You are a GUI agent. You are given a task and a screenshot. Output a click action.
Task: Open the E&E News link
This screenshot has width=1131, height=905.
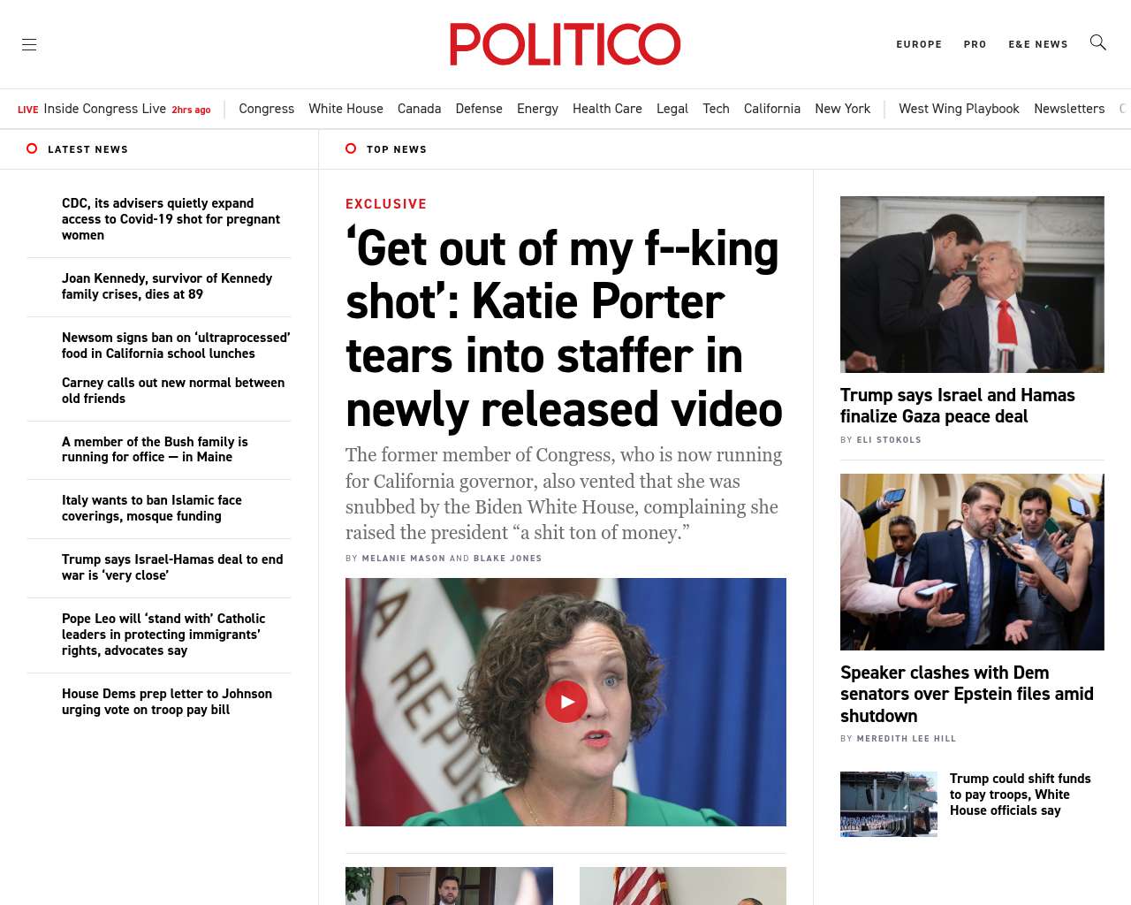[1038, 44]
